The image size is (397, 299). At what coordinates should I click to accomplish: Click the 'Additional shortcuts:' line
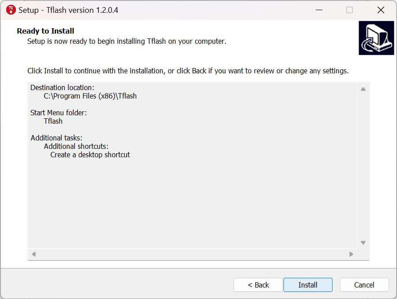point(76,146)
